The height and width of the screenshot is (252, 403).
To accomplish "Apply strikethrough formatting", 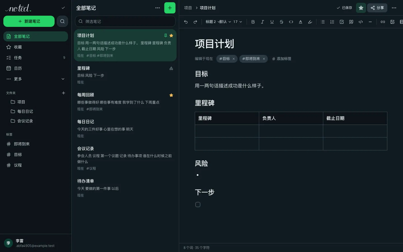I will point(282,22).
